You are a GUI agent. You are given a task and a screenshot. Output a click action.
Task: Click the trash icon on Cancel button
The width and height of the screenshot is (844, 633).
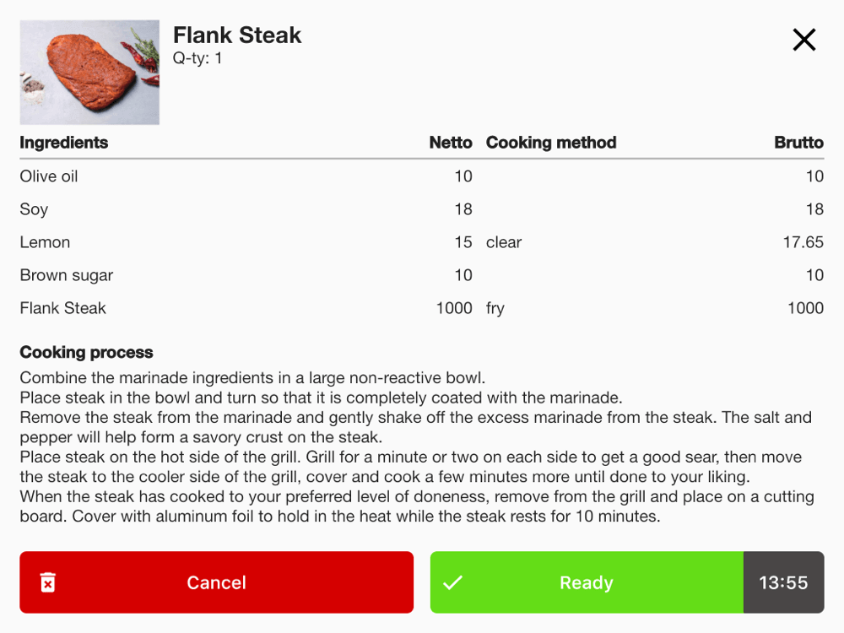pyautogui.click(x=48, y=582)
